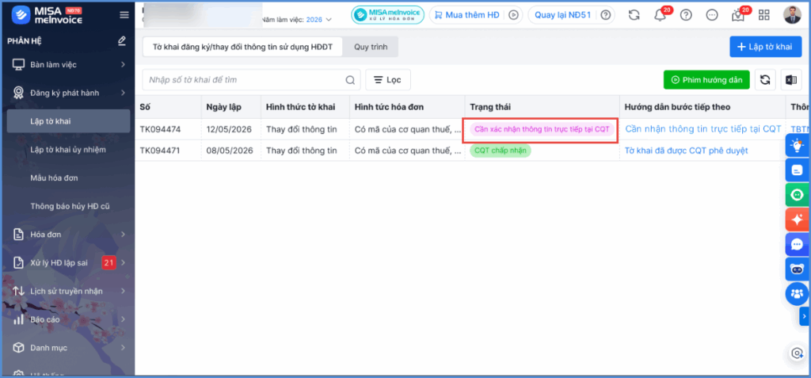Focus the declaration number search field
811x378 pixels.
point(251,80)
